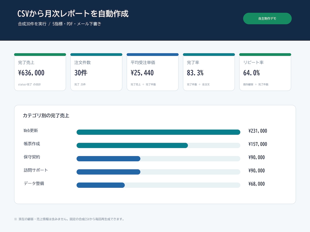Image resolution: width=310 pixels, height=232 pixels.
Task: Click the 訪問サポート category label
Action: pyautogui.click(x=36, y=170)
